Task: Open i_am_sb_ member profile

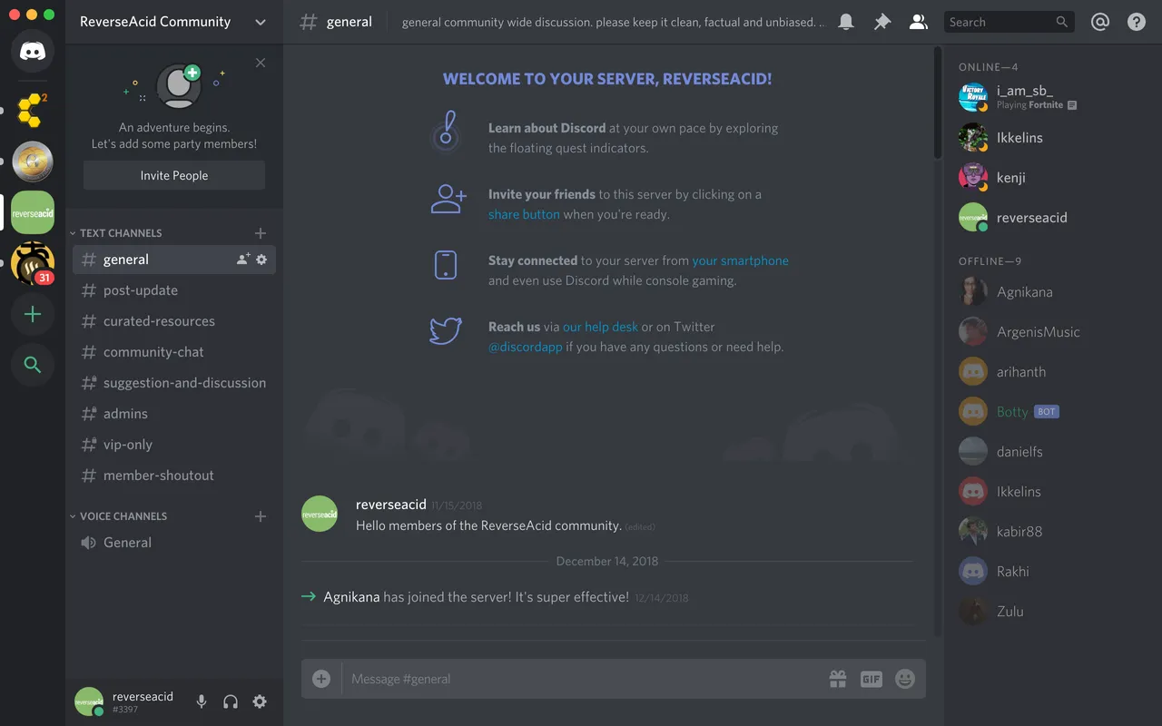Action: tap(1053, 97)
